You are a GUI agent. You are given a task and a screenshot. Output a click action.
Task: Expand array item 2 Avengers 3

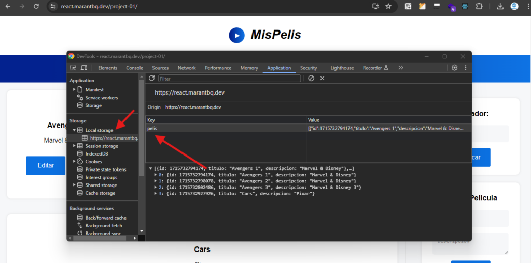pos(156,187)
